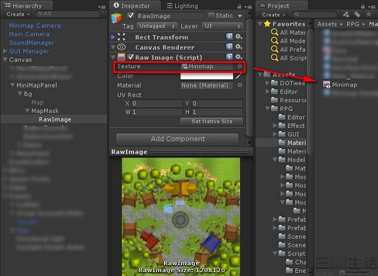Select SoundManager in Hierarchy
The width and height of the screenshot is (378, 276).
(31, 43)
